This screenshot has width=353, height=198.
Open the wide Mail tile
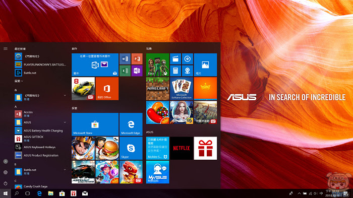(x=95, y=65)
